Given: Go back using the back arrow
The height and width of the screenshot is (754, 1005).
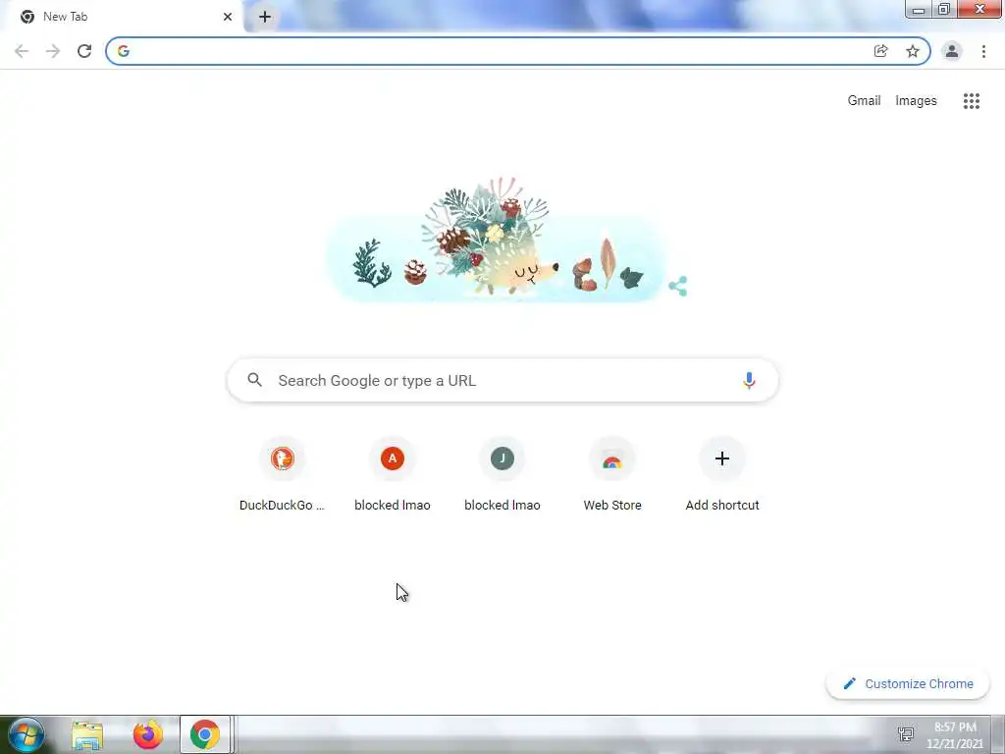Looking at the screenshot, I should tap(22, 51).
